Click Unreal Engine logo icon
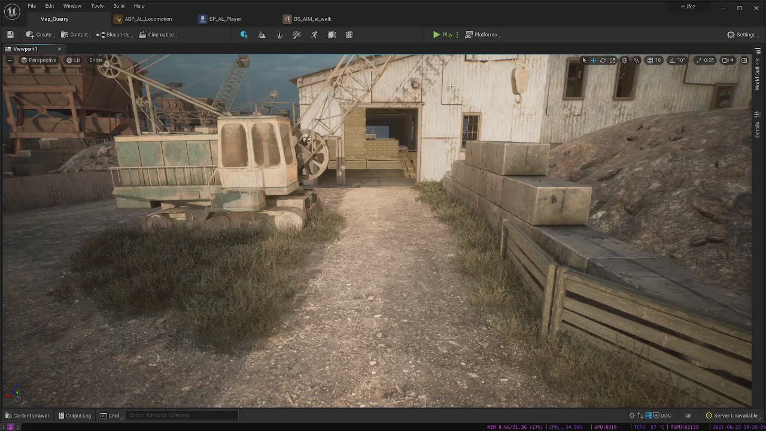Viewport: 766px width, 431px height. [12, 12]
